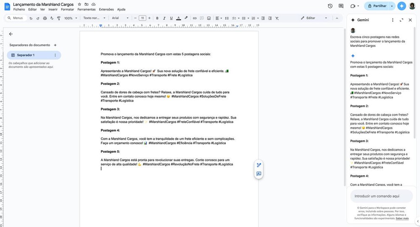Viewport: 420px width, 227px height.
Task: Toggle underline formatting
Action: pyautogui.click(x=171, y=18)
